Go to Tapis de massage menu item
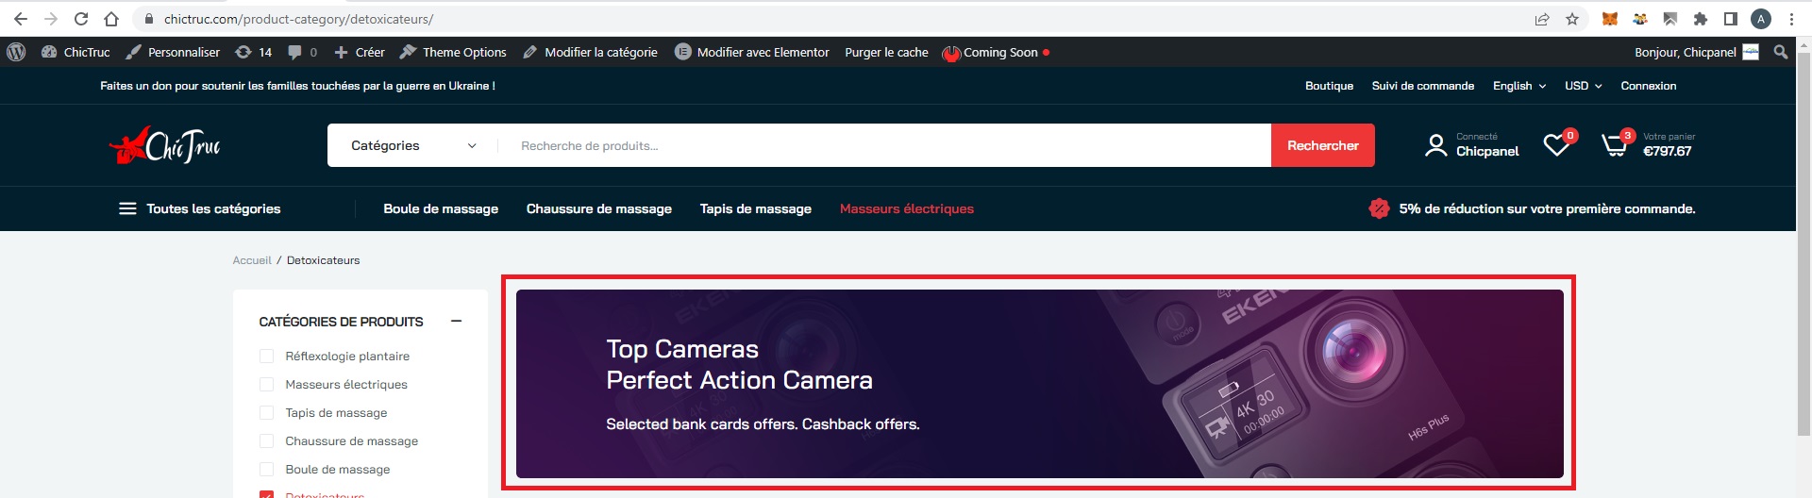This screenshot has height=498, width=1812. pyautogui.click(x=756, y=208)
